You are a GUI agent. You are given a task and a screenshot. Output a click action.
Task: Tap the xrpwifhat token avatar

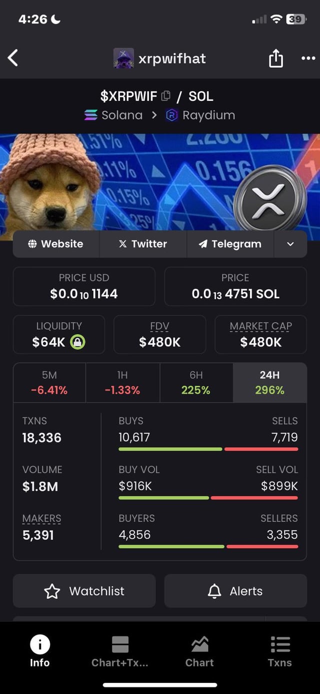click(123, 58)
